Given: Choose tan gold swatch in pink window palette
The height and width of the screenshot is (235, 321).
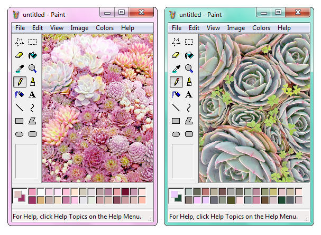Looking at the screenshot, I should pos(41,200).
